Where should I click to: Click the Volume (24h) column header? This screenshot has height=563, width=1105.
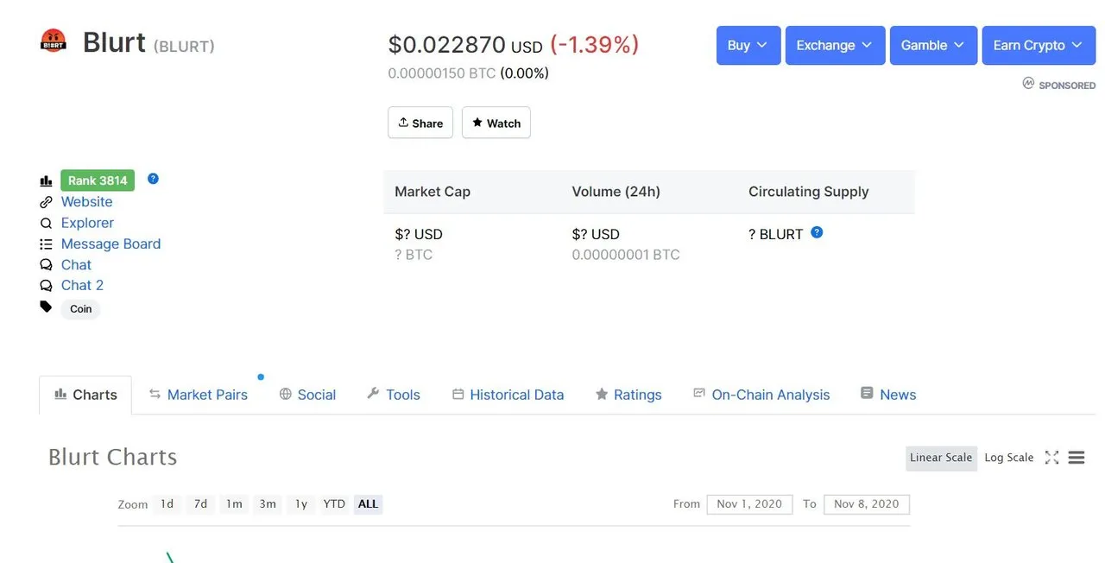(616, 192)
